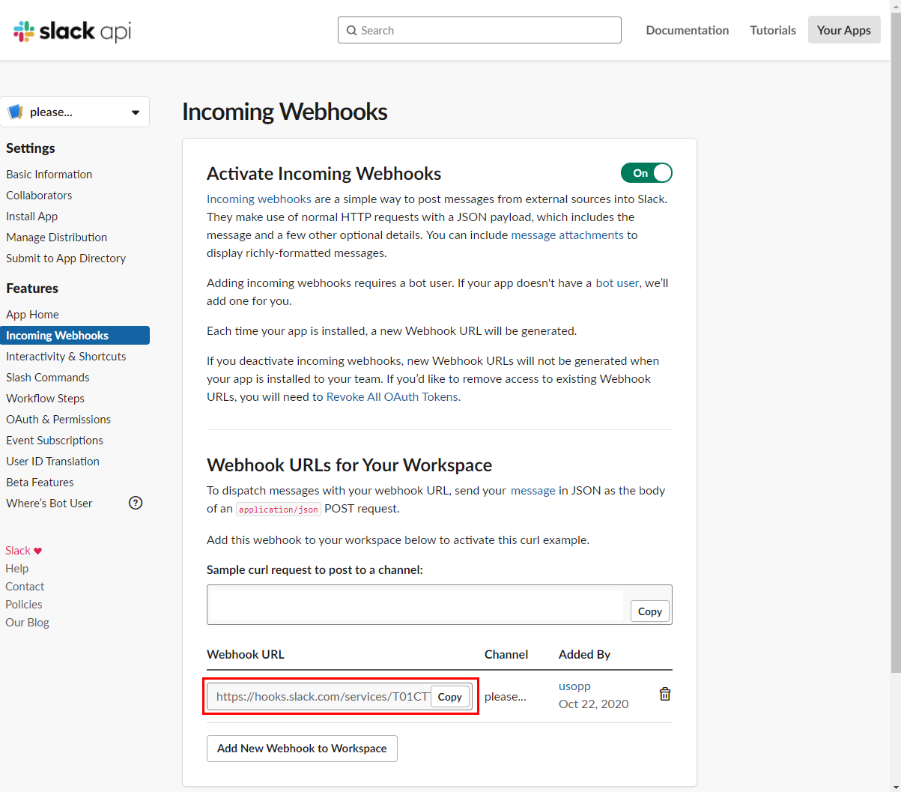
Task: Open Workflow Steps feature
Action: (x=45, y=398)
